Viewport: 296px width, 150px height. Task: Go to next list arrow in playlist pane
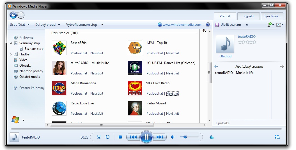point(282,66)
